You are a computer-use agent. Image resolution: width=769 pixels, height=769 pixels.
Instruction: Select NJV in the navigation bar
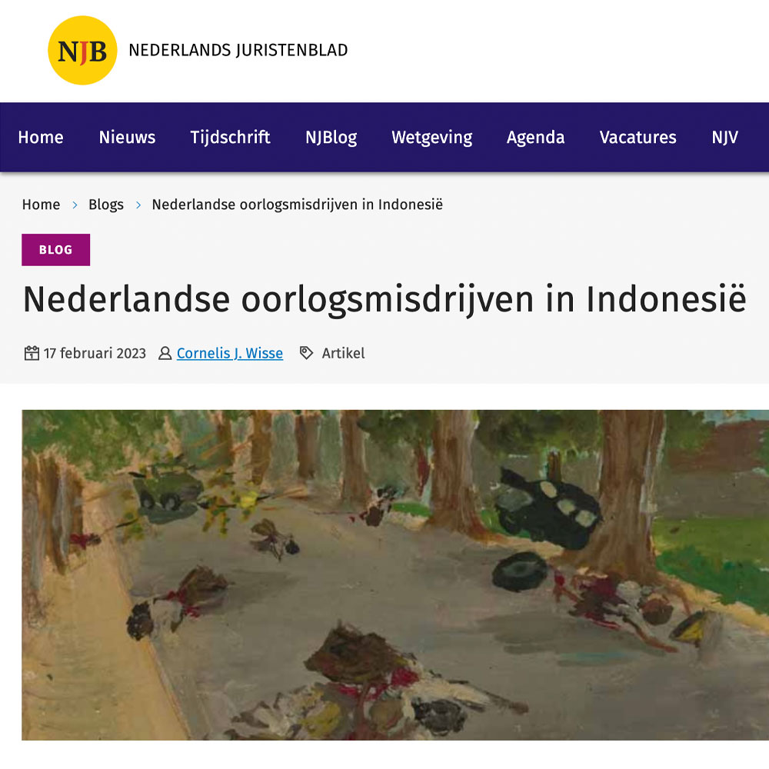pos(725,138)
